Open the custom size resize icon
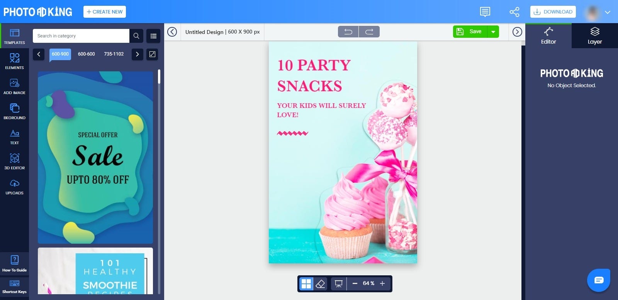 click(x=153, y=54)
